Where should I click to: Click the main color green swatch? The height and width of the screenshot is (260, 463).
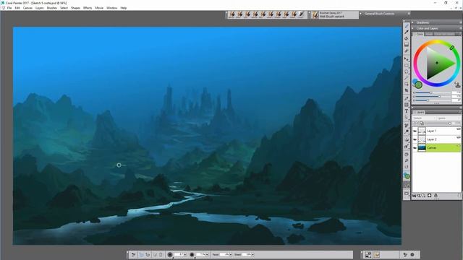pos(418,85)
